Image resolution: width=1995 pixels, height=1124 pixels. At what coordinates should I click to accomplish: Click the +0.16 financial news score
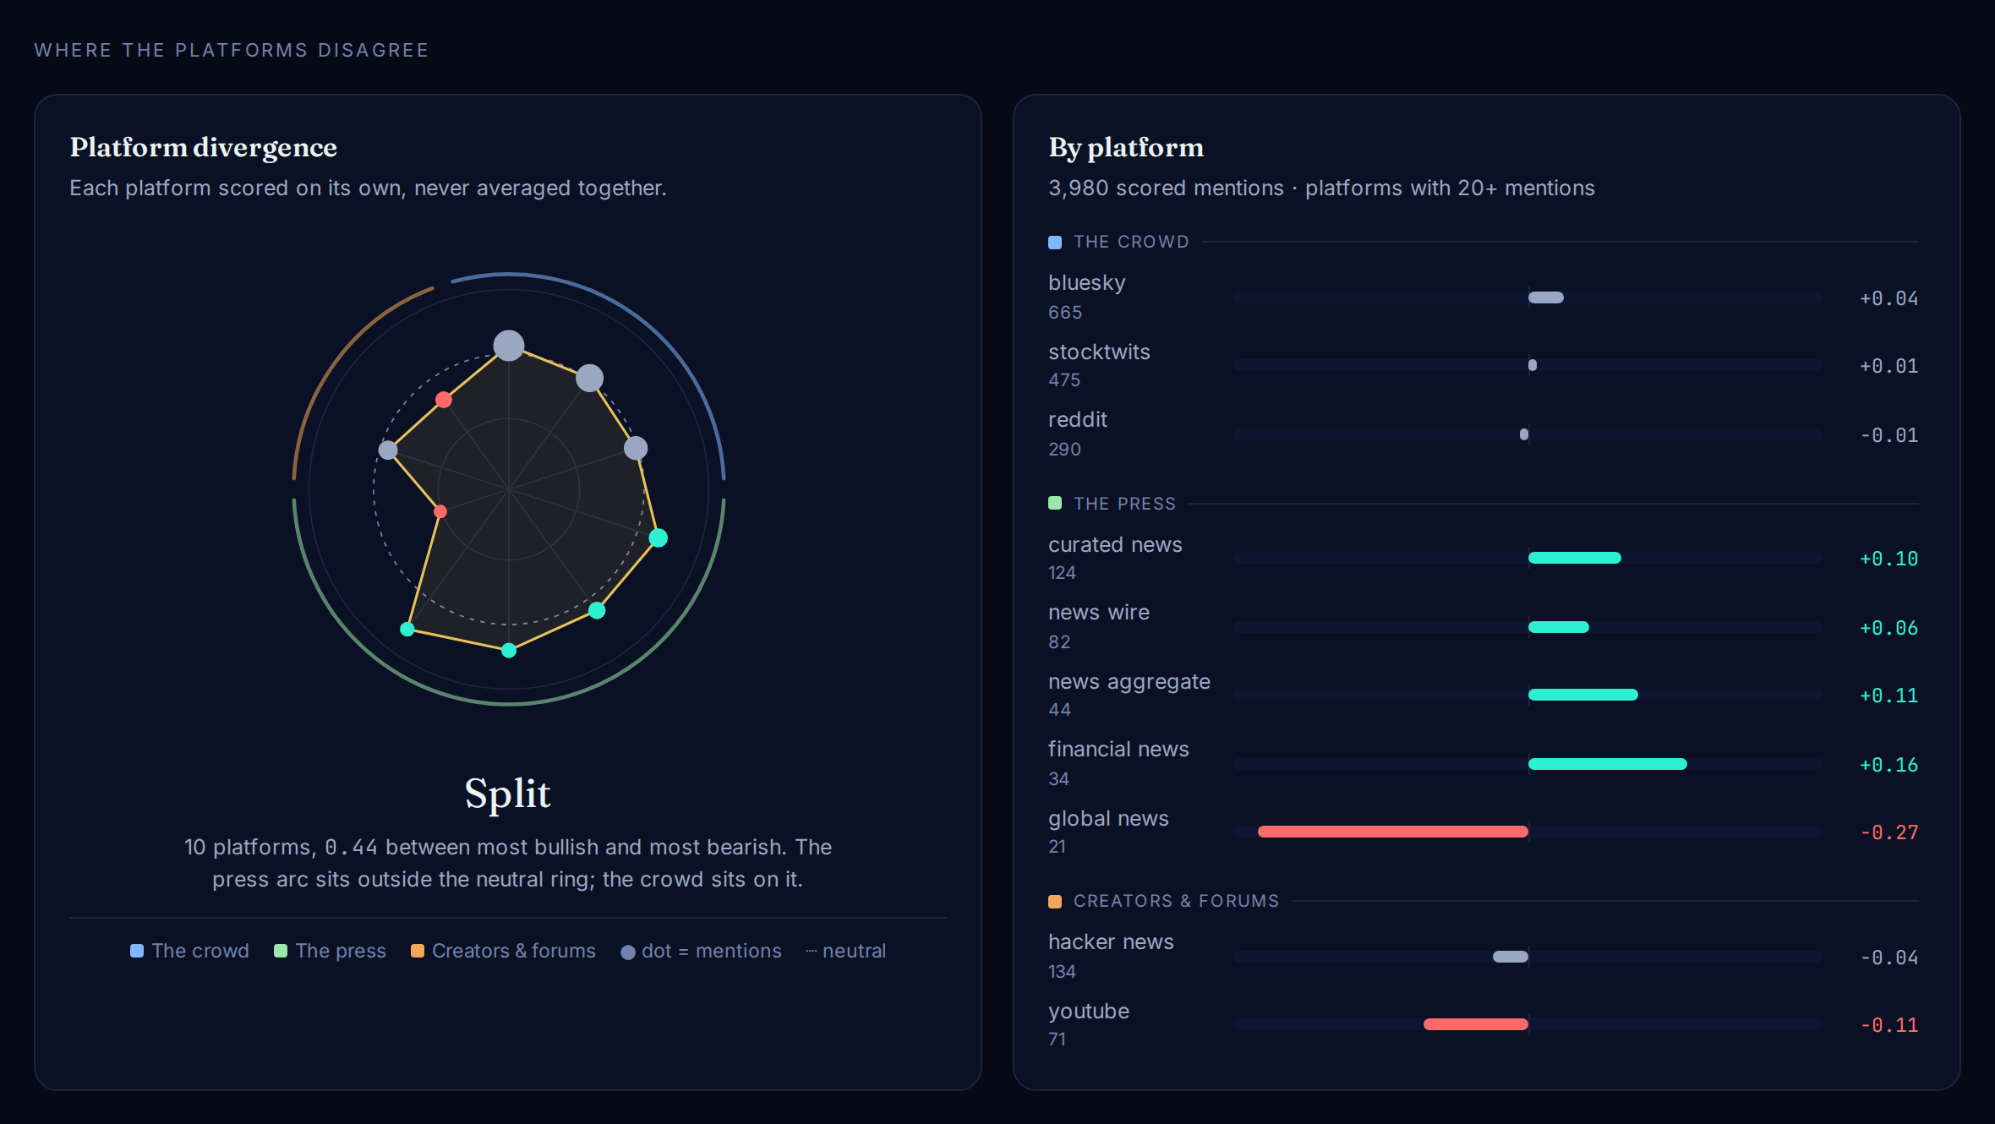click(x=1889, y=765)
